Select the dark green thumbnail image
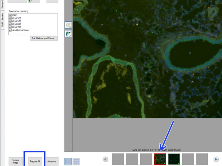This screenshot has width=222, height=166. [174, 159]
